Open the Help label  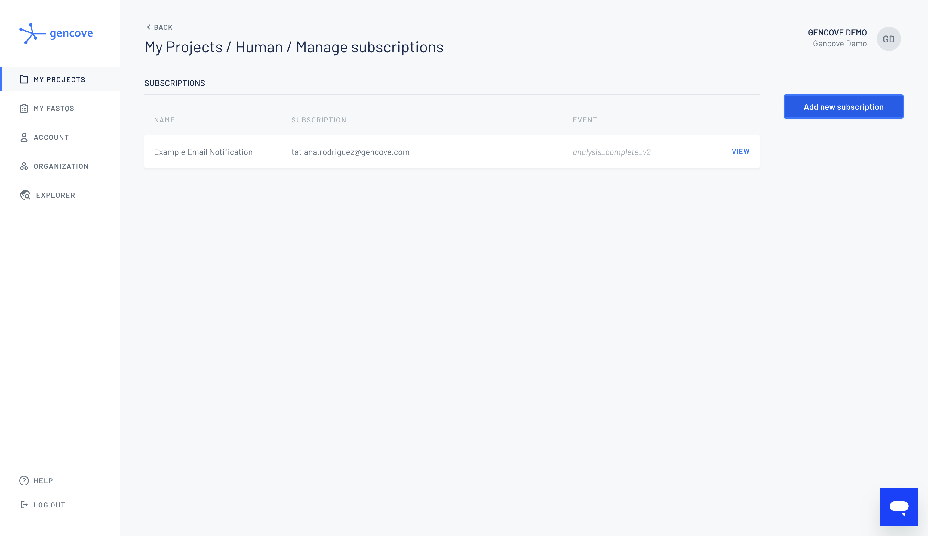click(x=43, y=481)
